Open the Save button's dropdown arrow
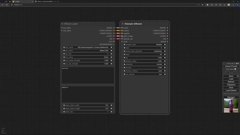Screen dimensions: 240x135 tap(238, 76)
